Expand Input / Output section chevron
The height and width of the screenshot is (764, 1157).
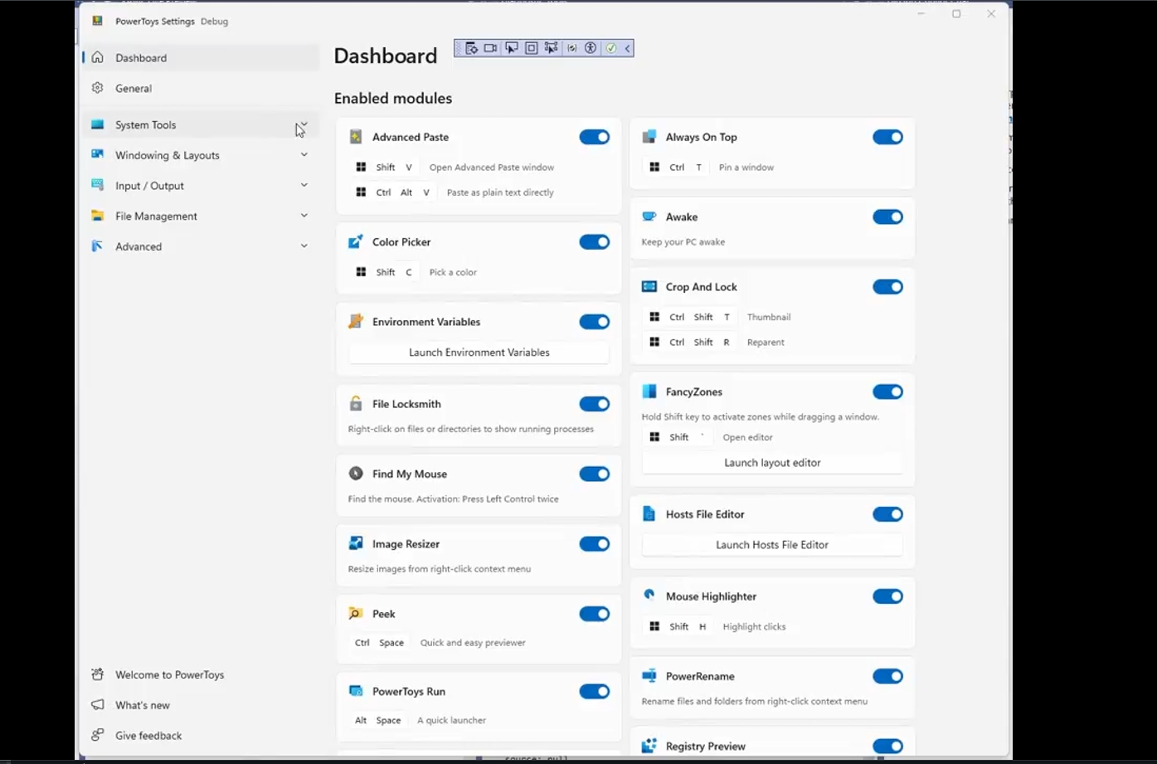304,185
